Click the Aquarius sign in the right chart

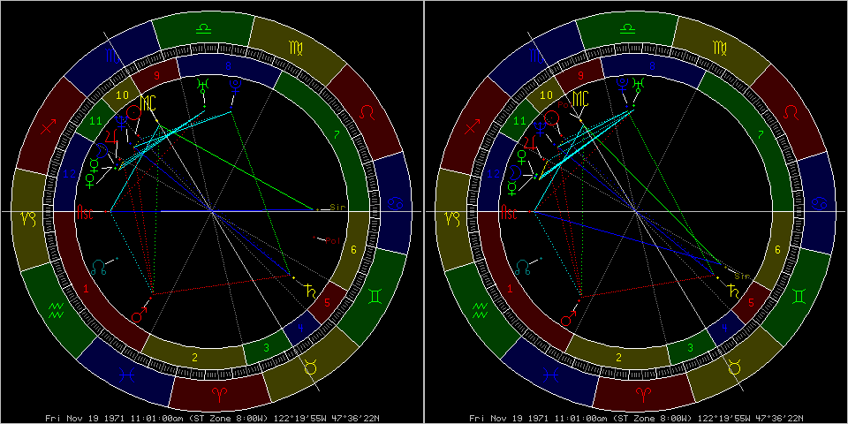click(x=482, y=310)
